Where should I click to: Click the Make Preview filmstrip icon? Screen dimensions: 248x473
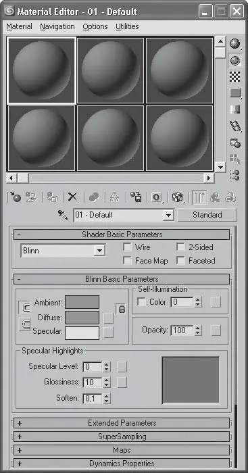(x=235, y=126)
